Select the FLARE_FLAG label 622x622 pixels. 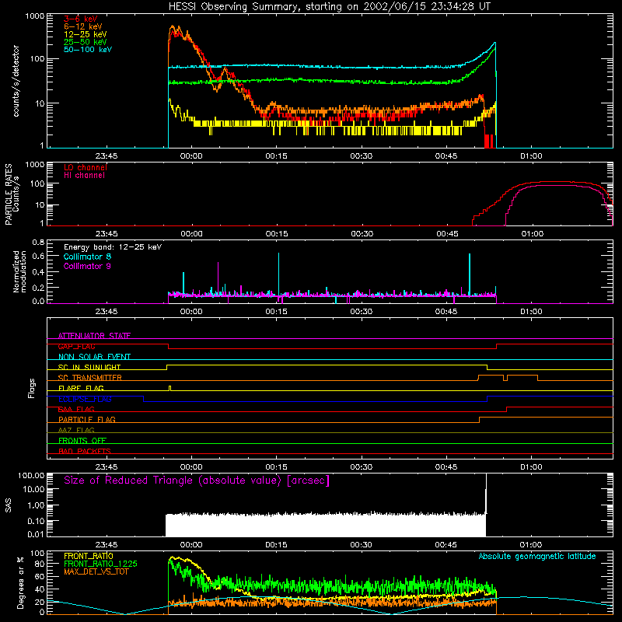[x=81, y=388]
